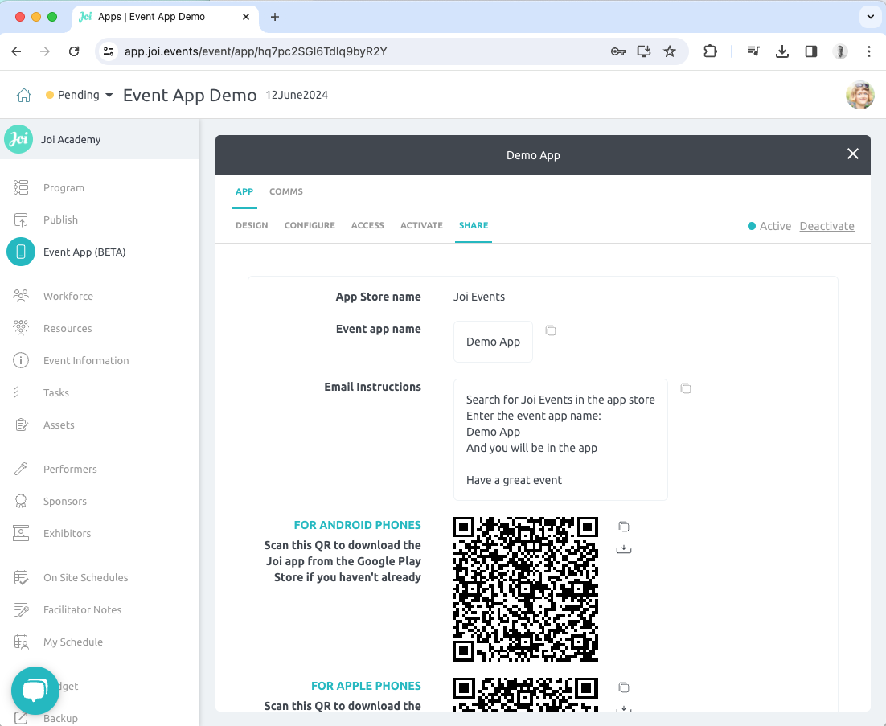The width and height of the screenshot is (886, 726).
Task: Open the DESIGN sub-tab
Action: pyautogui.click(x=252, y=225)
